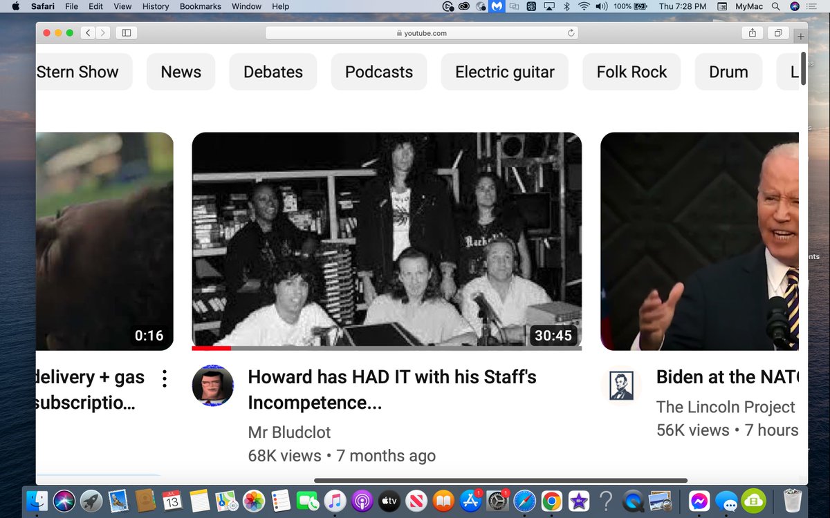Open System Preferences in the Dock
The image size is (830, 518).
(497, 500)
